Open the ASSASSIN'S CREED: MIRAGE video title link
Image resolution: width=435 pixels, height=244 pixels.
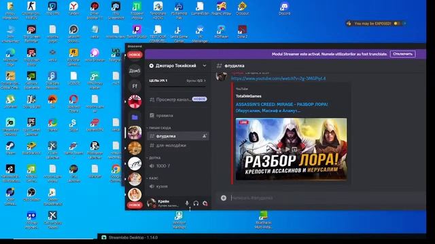click(281, 107)
